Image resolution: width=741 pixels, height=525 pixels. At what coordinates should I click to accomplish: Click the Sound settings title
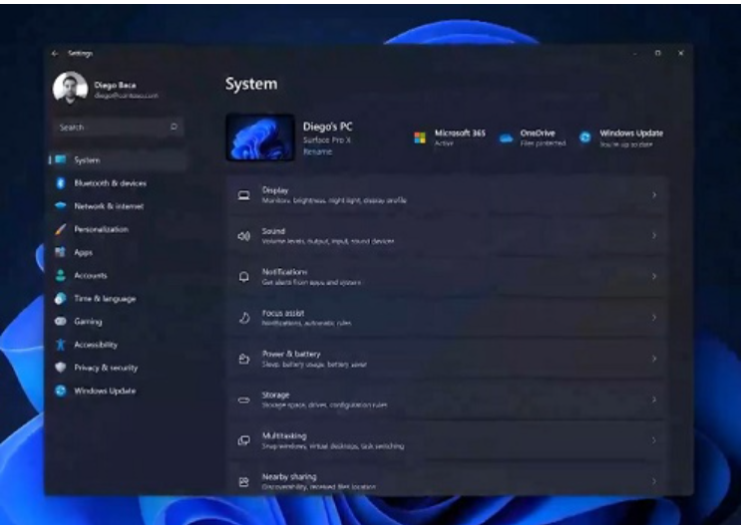coord(273,231)
